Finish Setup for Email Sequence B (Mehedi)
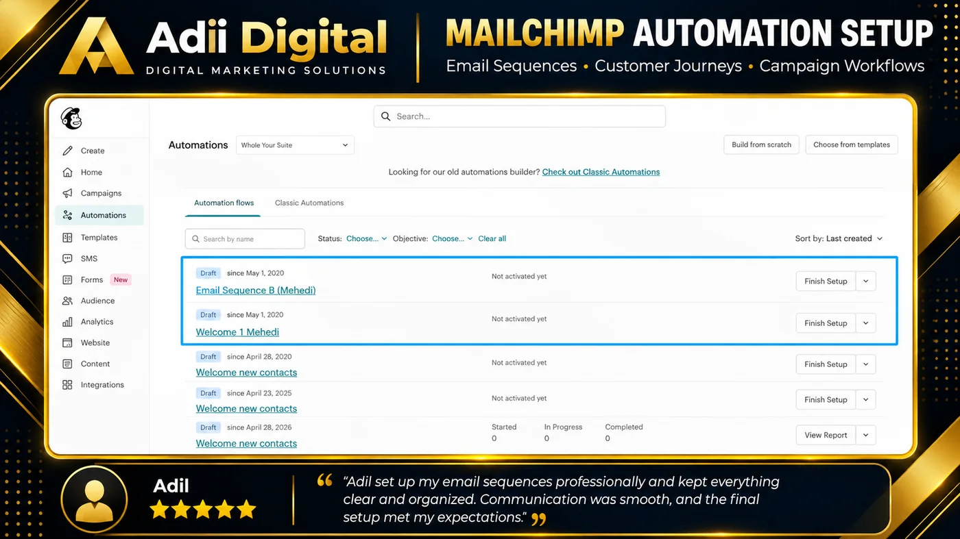This screenshot has width=960, height=539. (826, 281)
